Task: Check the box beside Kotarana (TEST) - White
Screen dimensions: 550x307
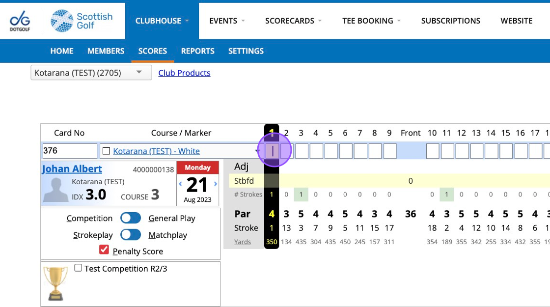Action: pyautogui.click(x=106, y=151)
